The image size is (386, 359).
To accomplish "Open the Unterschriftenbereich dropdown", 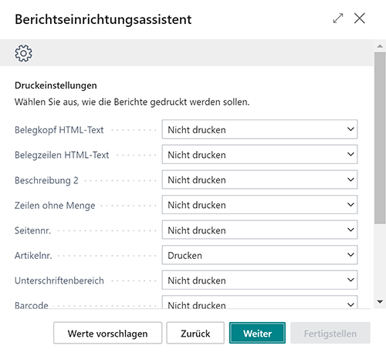I will click(x=259, y=280).
